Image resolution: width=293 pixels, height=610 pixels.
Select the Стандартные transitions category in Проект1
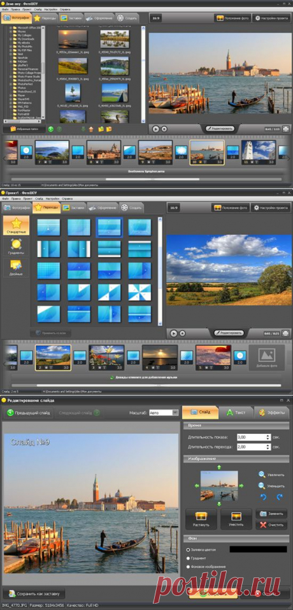tap(16, 227)
